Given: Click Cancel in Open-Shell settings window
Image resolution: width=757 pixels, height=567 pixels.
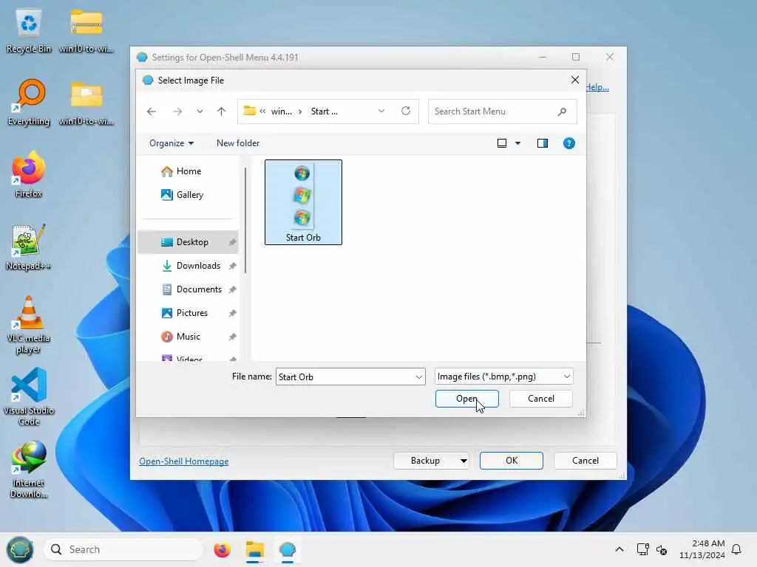Looking at the screenshot, I should [x=585, y=461].
